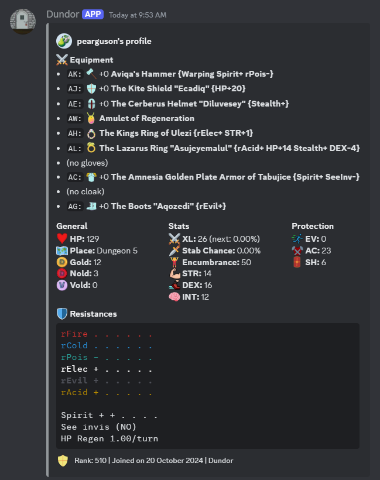Open the Dundor username profile

pyautogui.click(x=62, y=13)
